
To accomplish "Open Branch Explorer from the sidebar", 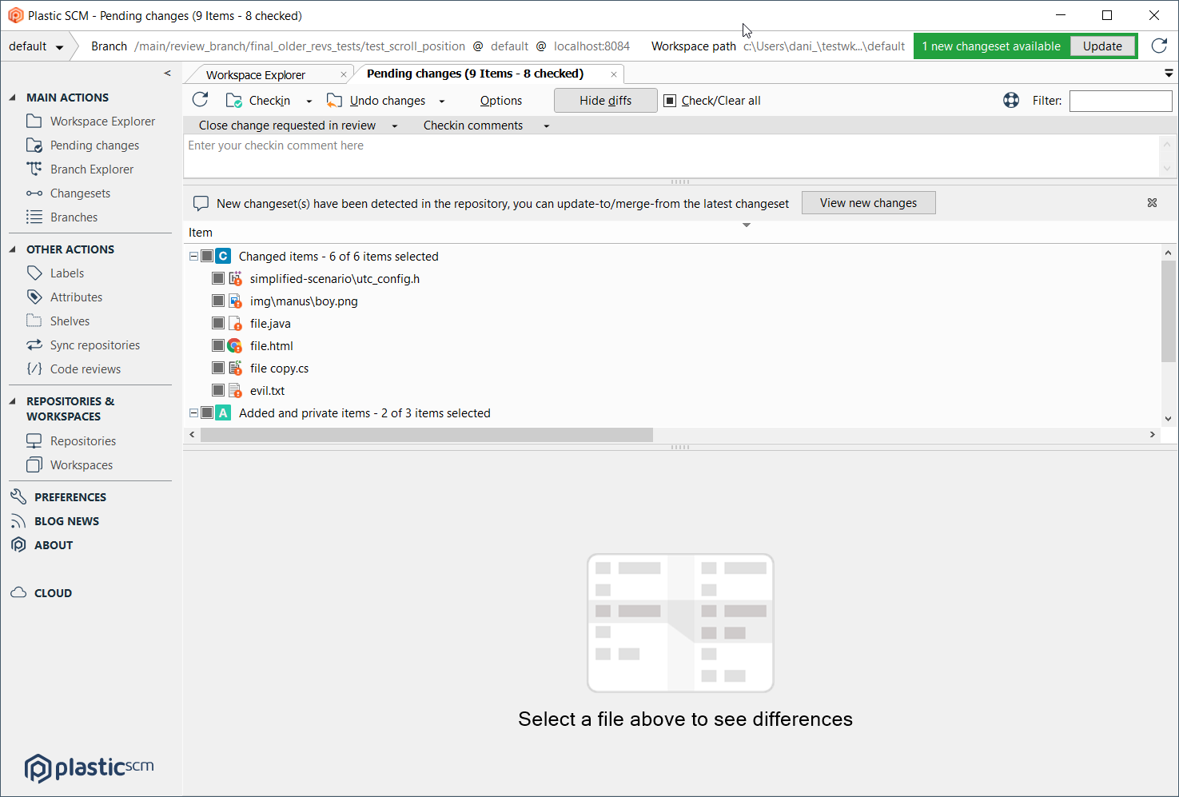I will click(x=91, y=169).
